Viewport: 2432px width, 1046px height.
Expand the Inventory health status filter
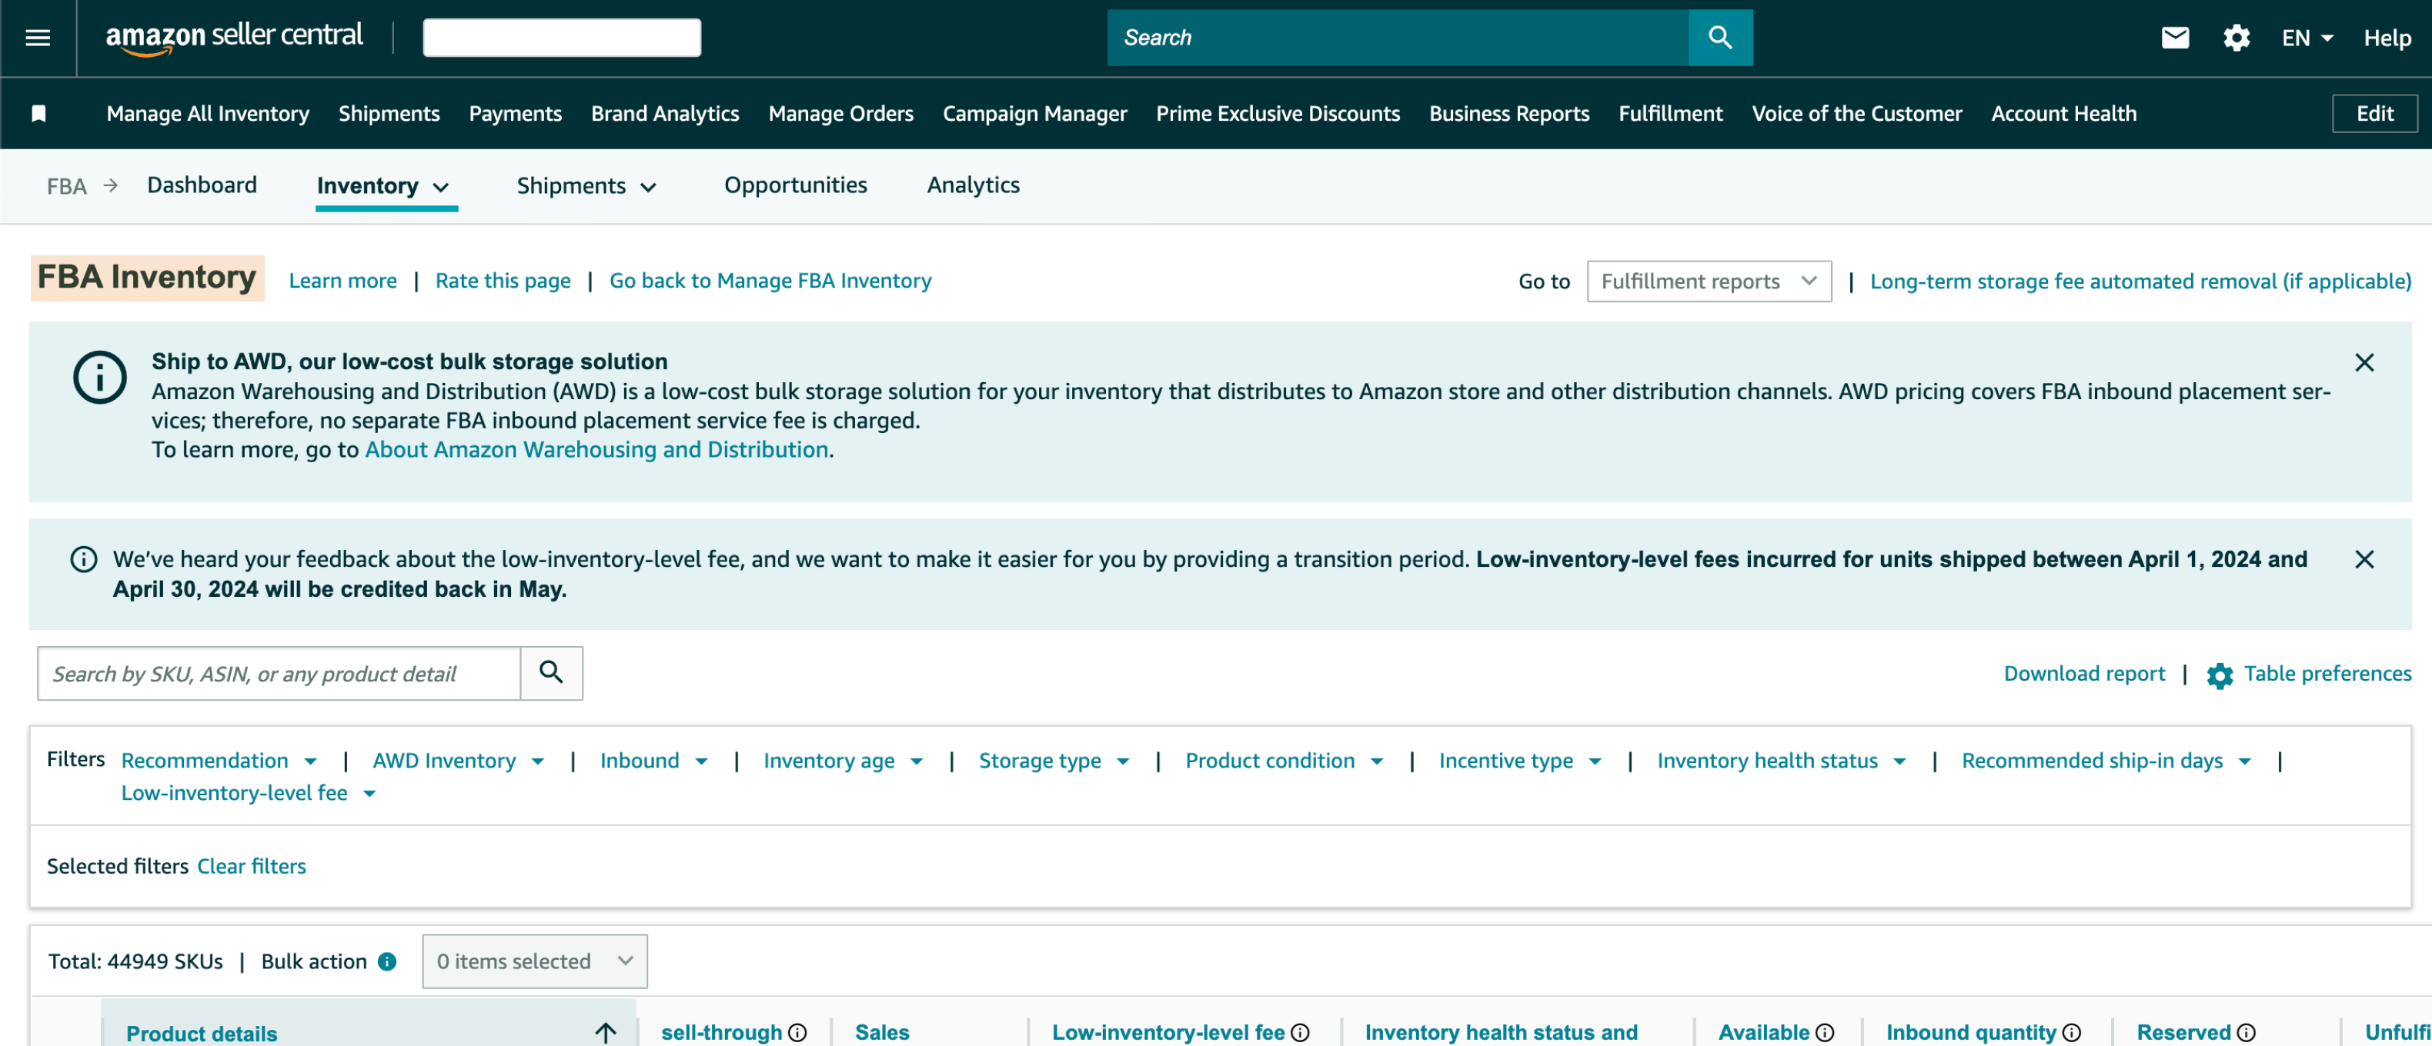click(1782, 760)
